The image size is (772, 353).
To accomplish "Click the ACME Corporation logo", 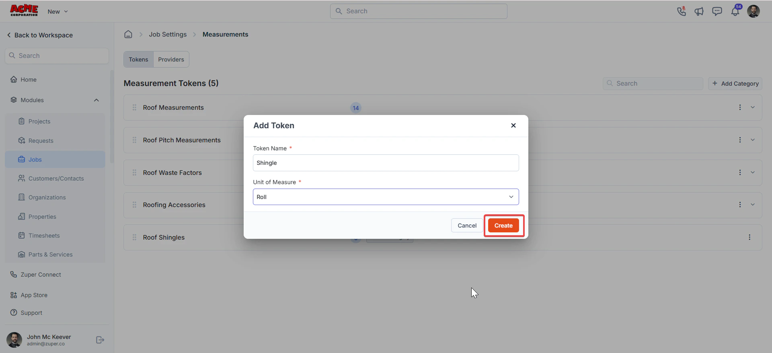I will point(24,11).
